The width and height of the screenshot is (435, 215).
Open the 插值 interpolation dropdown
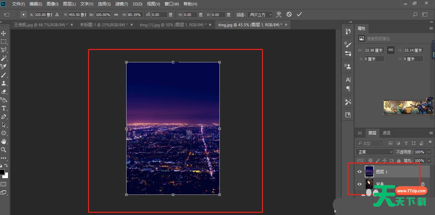pos(260,15)
